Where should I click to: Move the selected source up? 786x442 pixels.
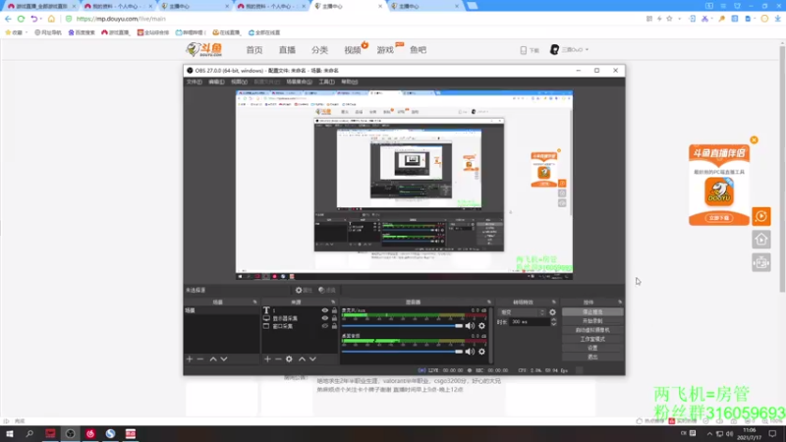[x=302, y=359]
